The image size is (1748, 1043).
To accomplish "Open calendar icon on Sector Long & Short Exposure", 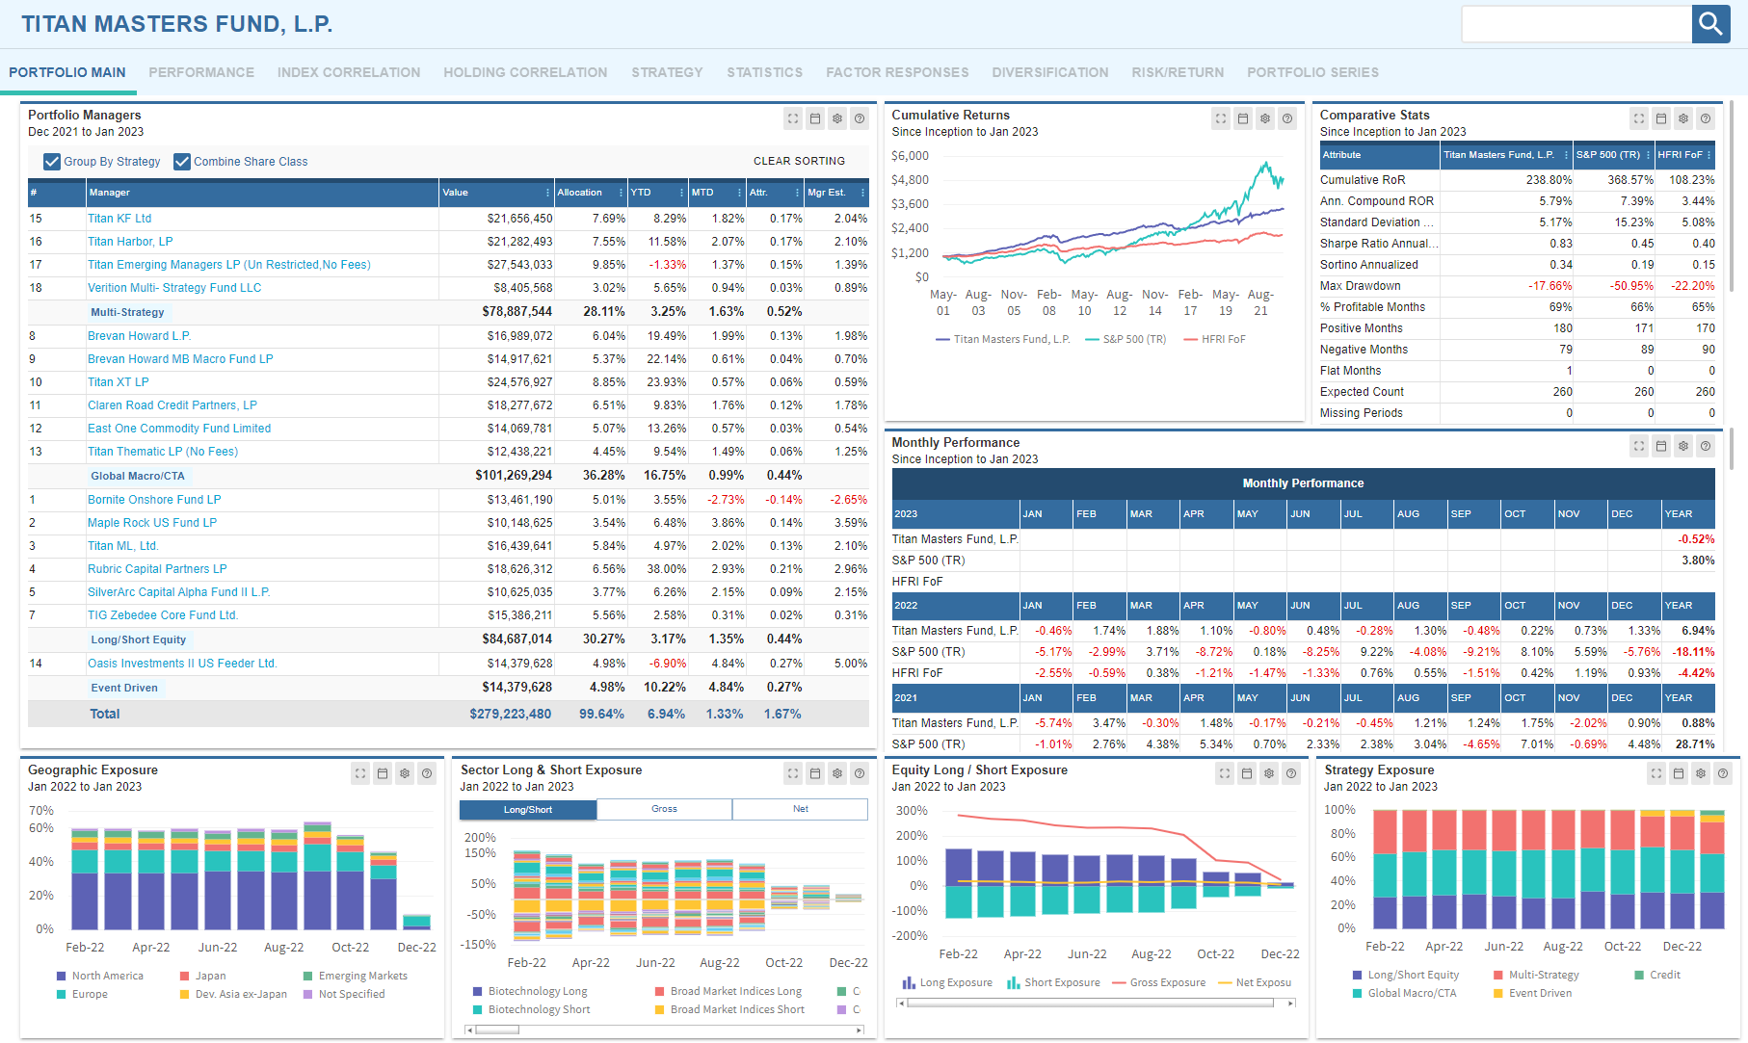I will click(815, 773).
